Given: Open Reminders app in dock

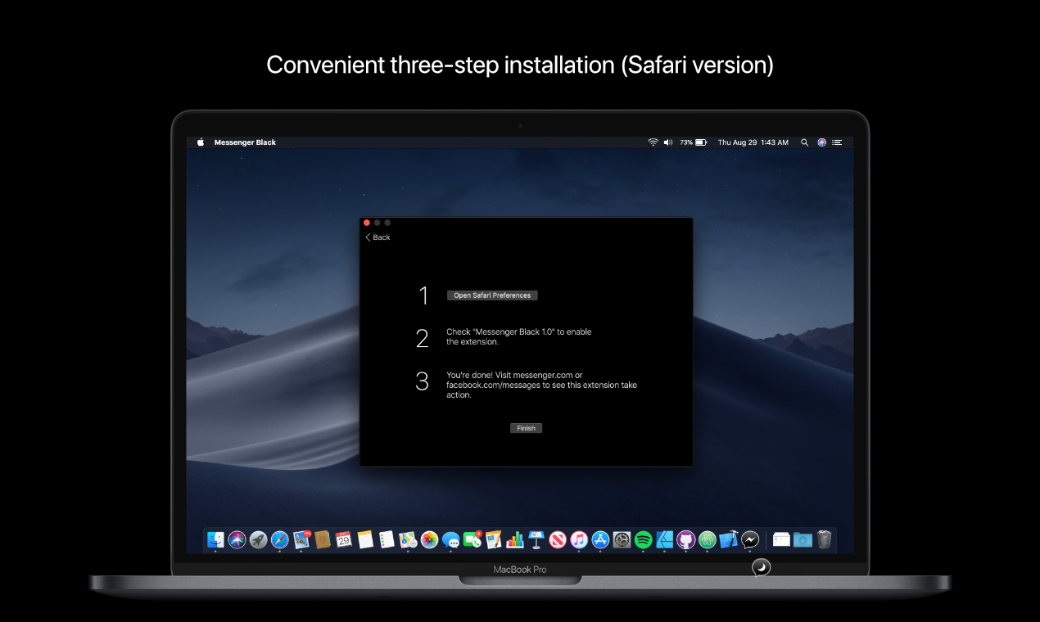Looking at the screenshot, I should click(387, 539).
